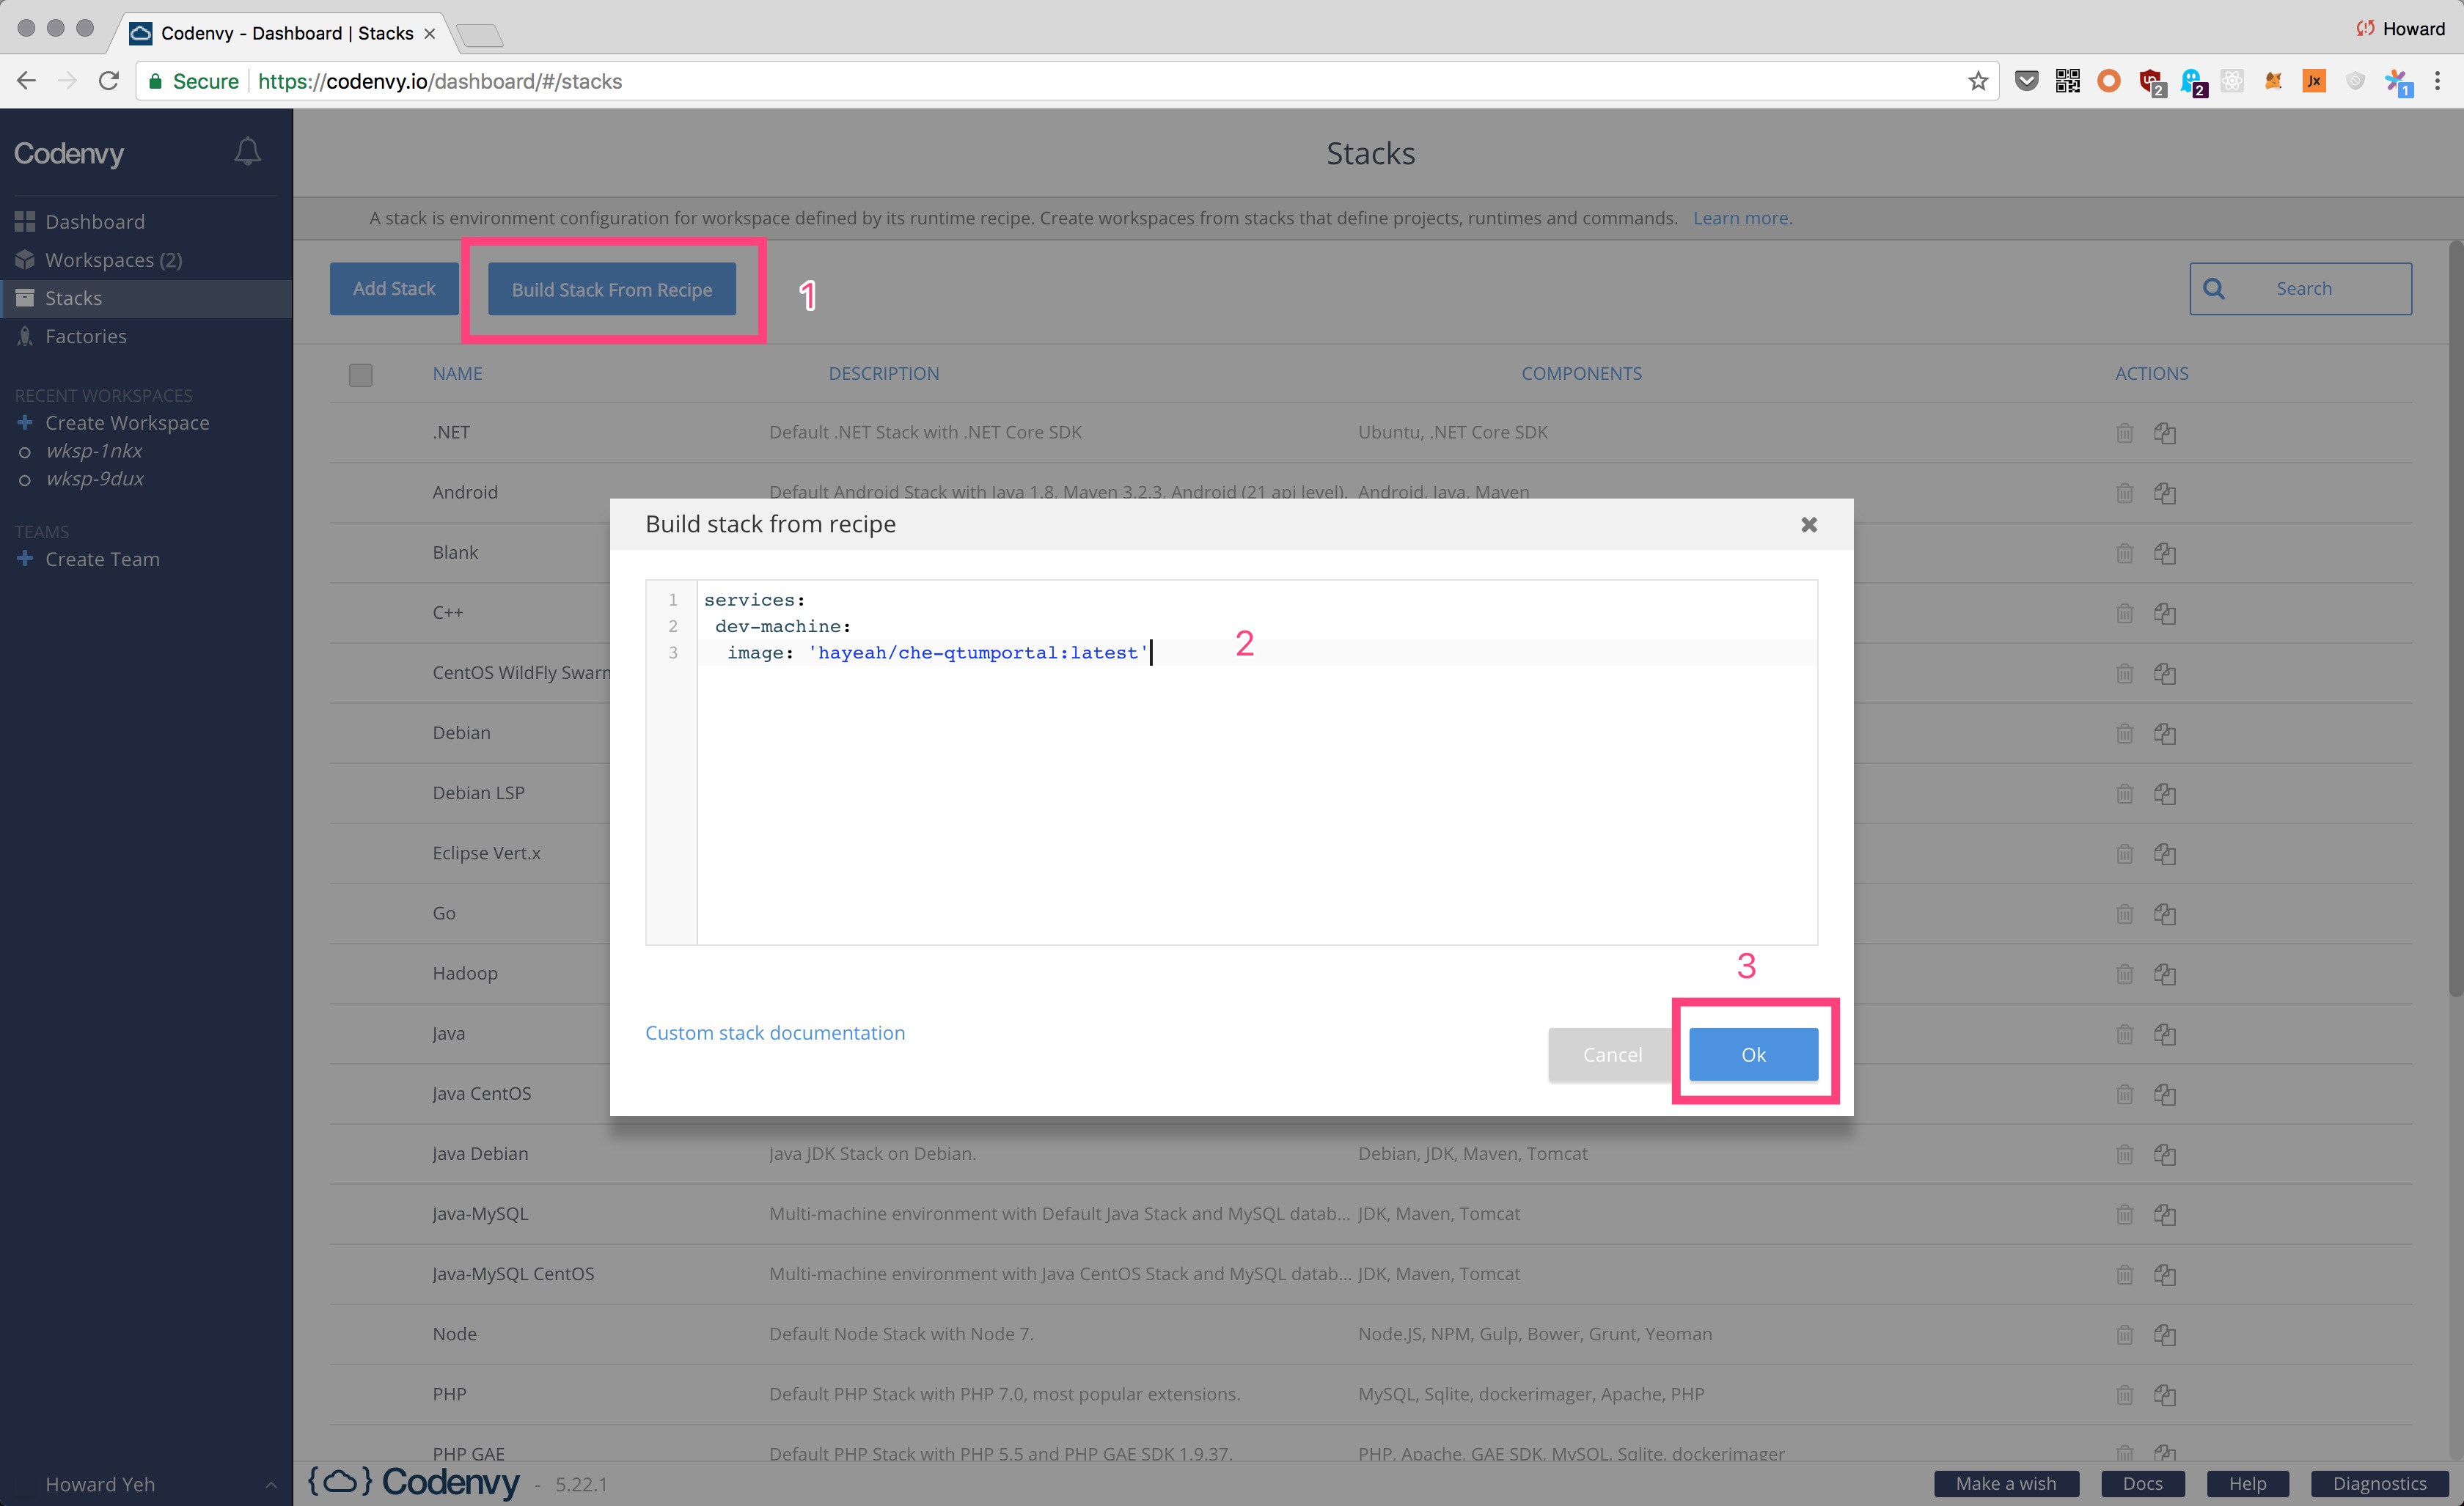Viewport: 2464px width, 1506px height.
Task: Close the Codenvy browser tab
Action: (430, 33)
